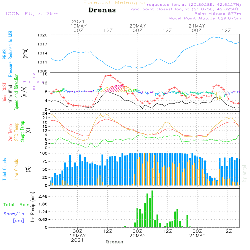Click the '(C)' temperature unit label

coord(28,130)
